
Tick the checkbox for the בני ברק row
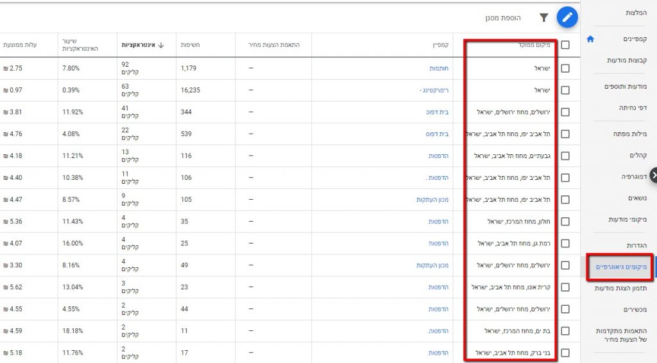tap(565, 353)
